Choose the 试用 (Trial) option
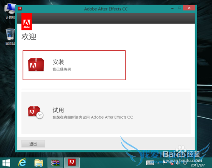The height and width of the screenshot is (168, 212). pyautogui.click(x=106, y=113)
